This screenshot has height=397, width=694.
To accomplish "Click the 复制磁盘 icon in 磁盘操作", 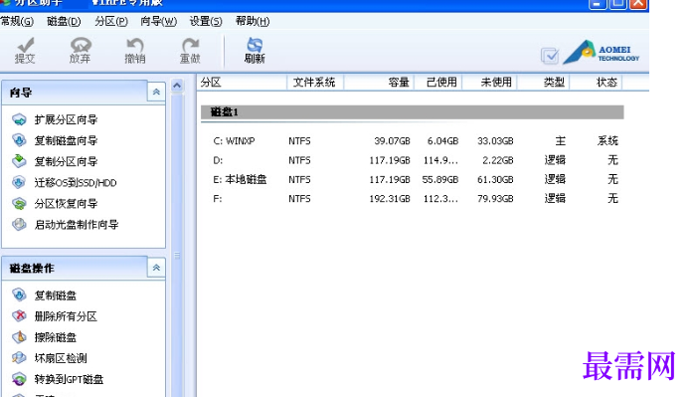I will point(20,296).
